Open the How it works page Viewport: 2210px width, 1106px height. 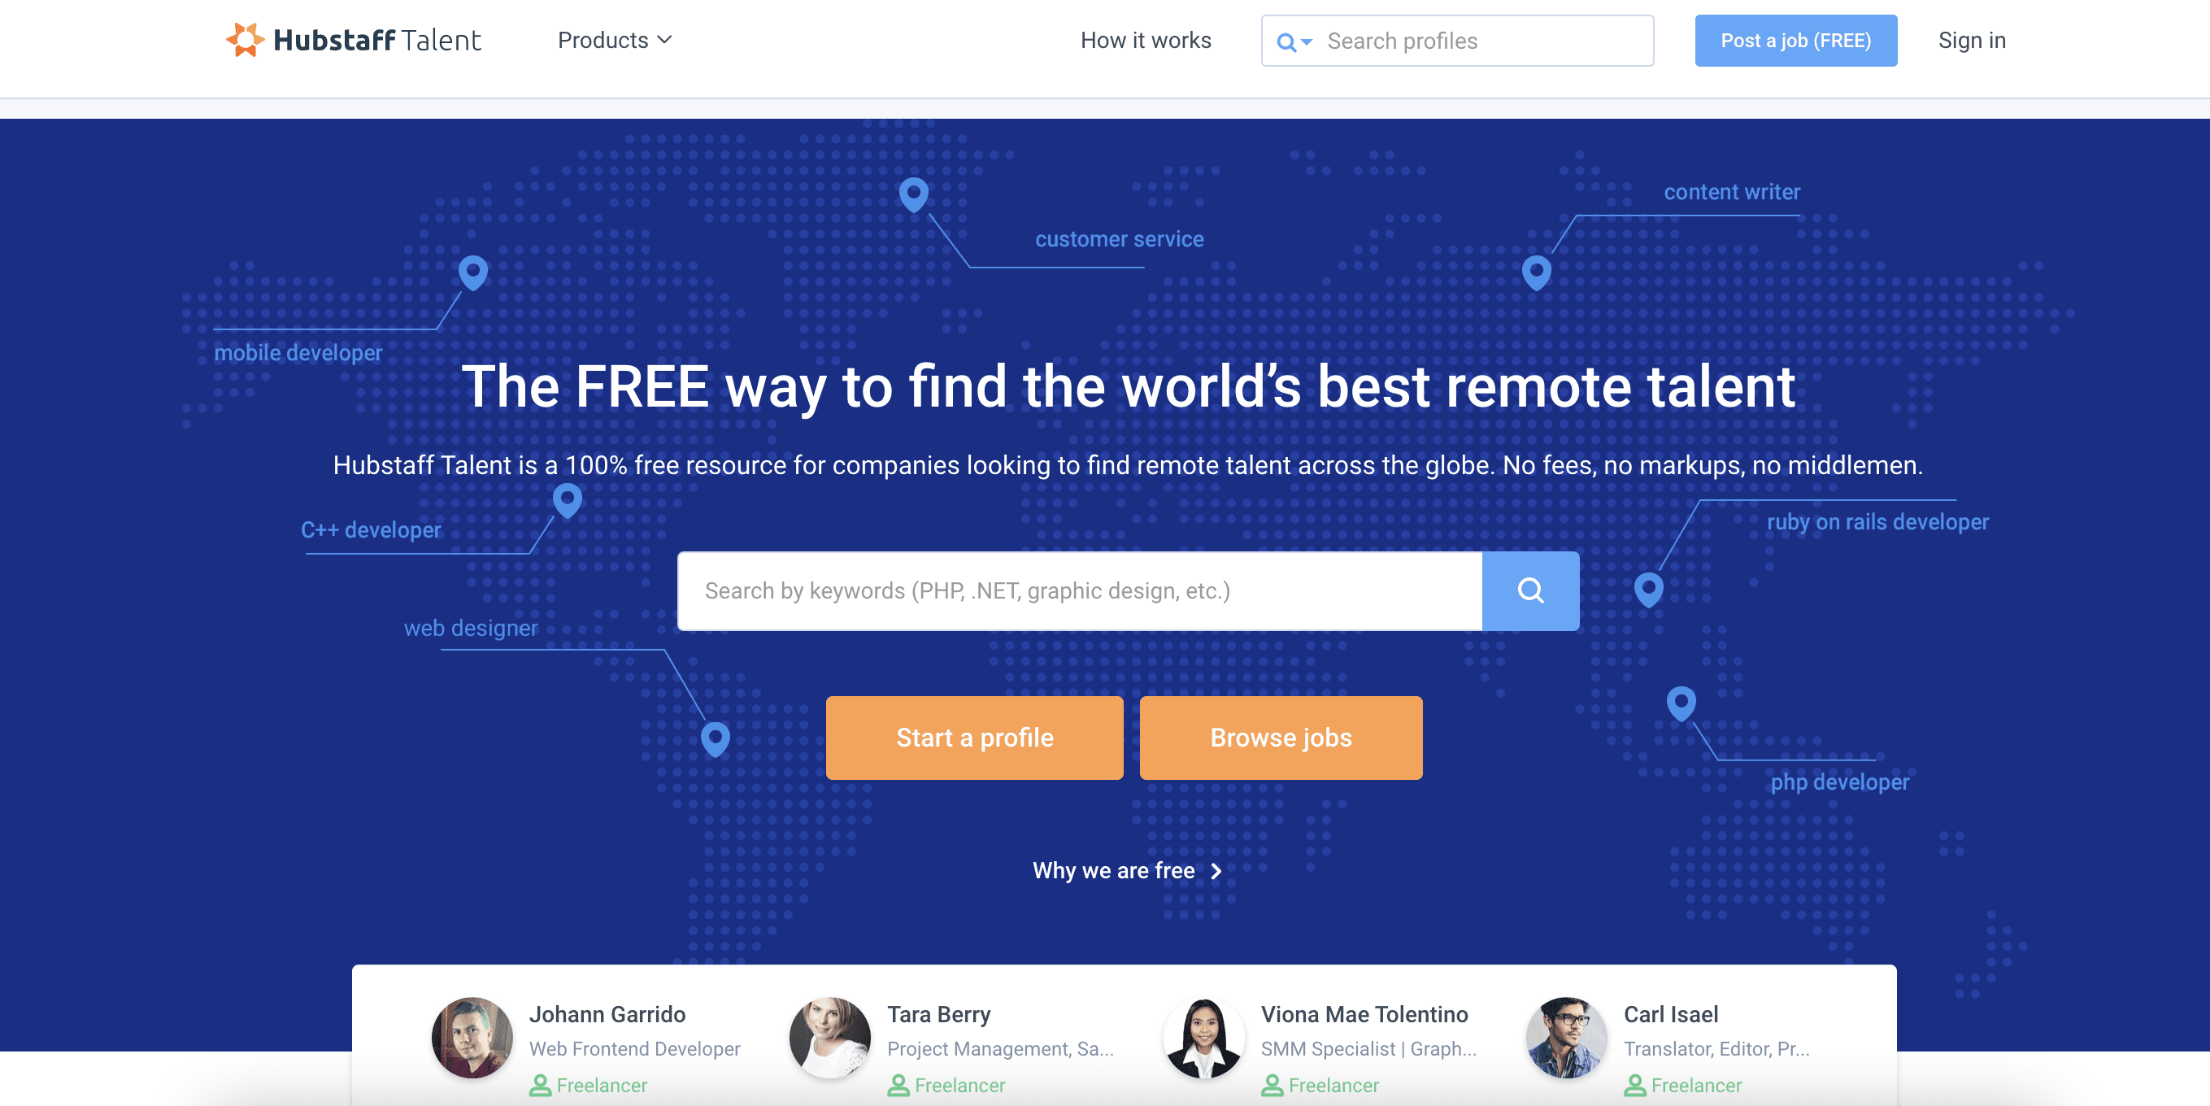(1146, 41)
